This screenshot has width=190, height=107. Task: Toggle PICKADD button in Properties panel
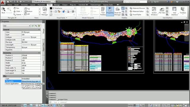pyautogui.click(x=33, y=26)
